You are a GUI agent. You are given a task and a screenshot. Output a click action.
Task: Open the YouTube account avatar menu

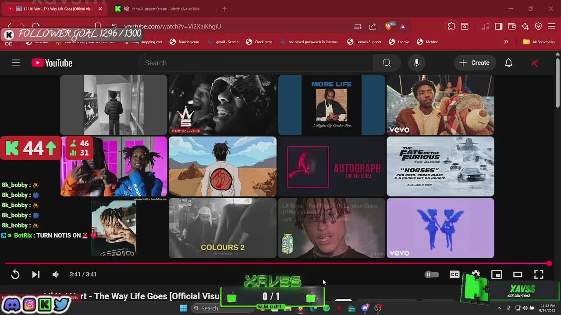pos(534,63)
